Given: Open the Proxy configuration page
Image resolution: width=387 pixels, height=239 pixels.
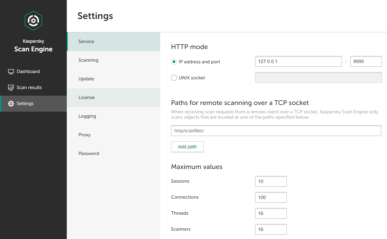Looking at the screenshot, I should [84, 135].
